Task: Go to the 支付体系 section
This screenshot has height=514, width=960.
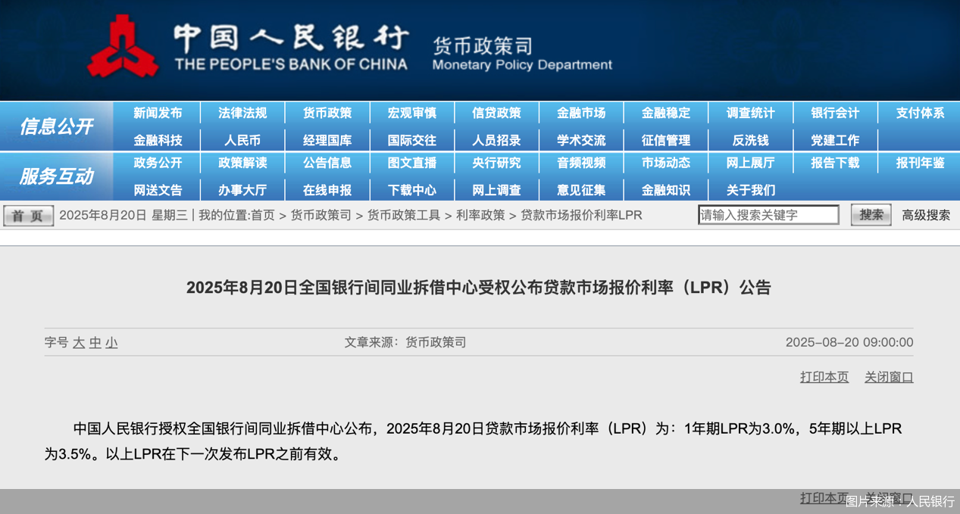Action: pyautogui.click(x=920, y=113)
